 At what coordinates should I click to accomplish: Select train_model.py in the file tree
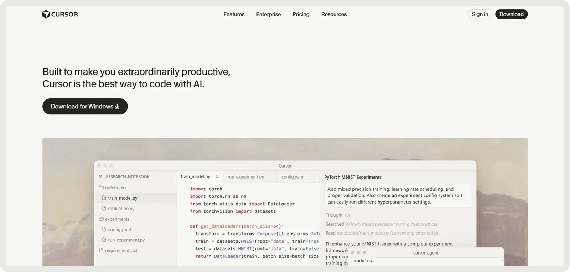[123, 198]
